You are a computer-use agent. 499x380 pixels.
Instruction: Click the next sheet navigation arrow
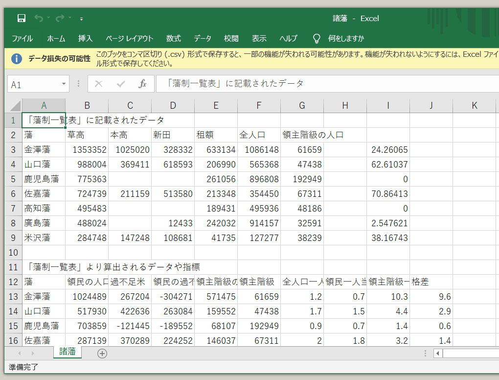pos(33,353)
